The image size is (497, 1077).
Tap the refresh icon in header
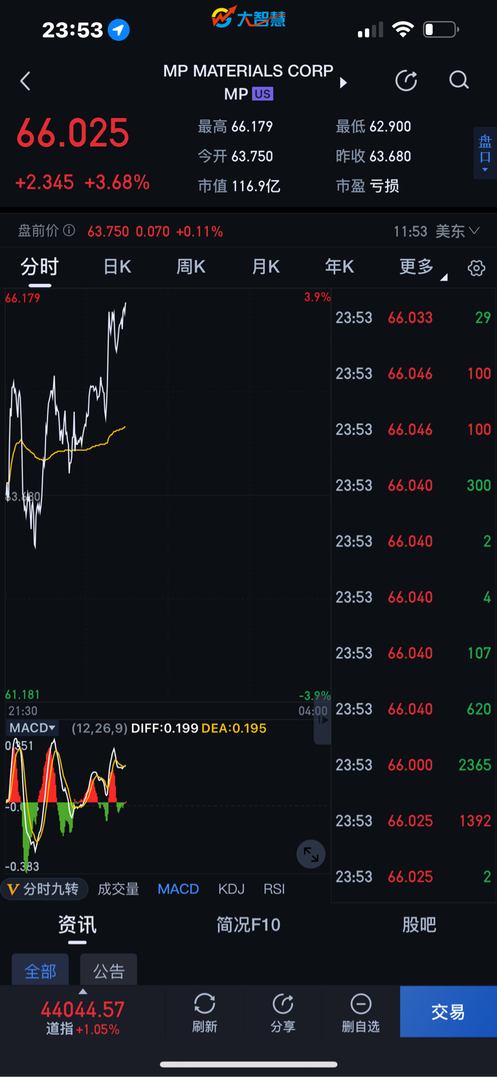pyautogui.click(x=406, y=80)
